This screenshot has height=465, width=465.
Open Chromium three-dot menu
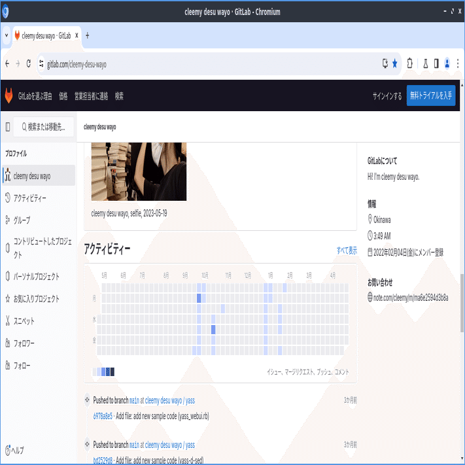[x=458, y=63]
